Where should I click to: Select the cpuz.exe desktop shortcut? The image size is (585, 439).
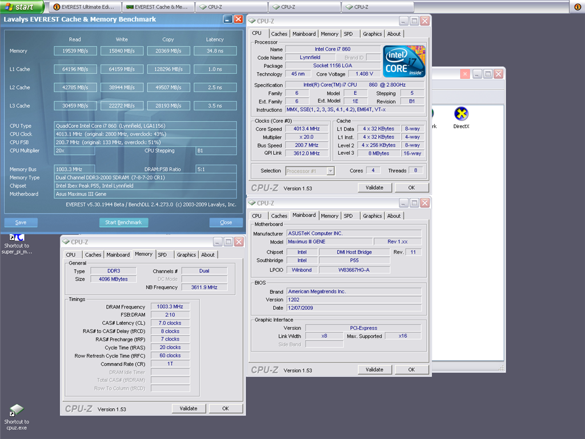(x=17, y=410)
